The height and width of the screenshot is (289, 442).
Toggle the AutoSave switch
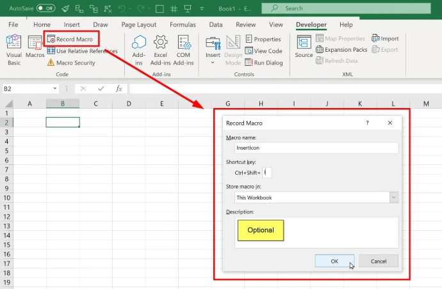pyautogui.click(x=45, y=8)
